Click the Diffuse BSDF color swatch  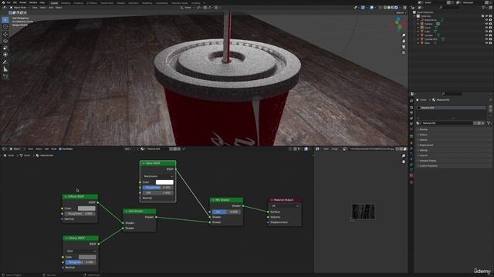click(86, 209)
